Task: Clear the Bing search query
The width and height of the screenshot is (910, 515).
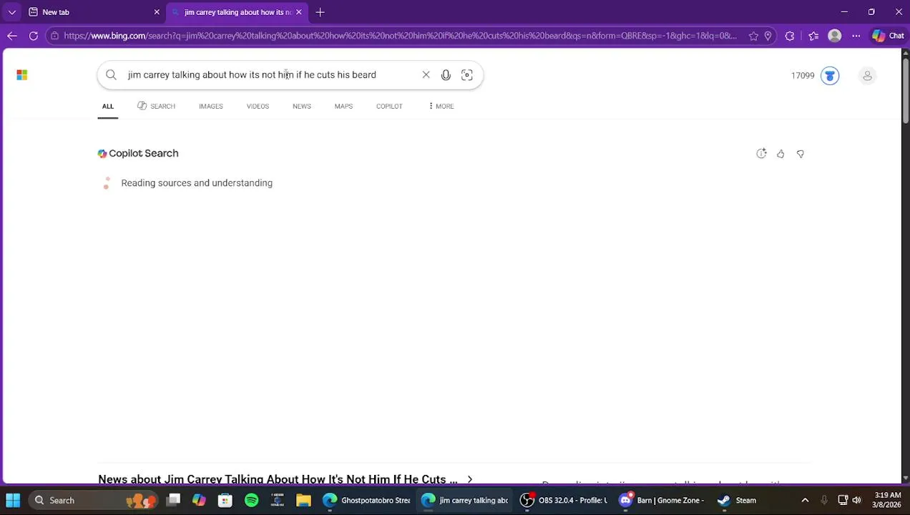Action: pyautogui.click(x=426, y=75)
